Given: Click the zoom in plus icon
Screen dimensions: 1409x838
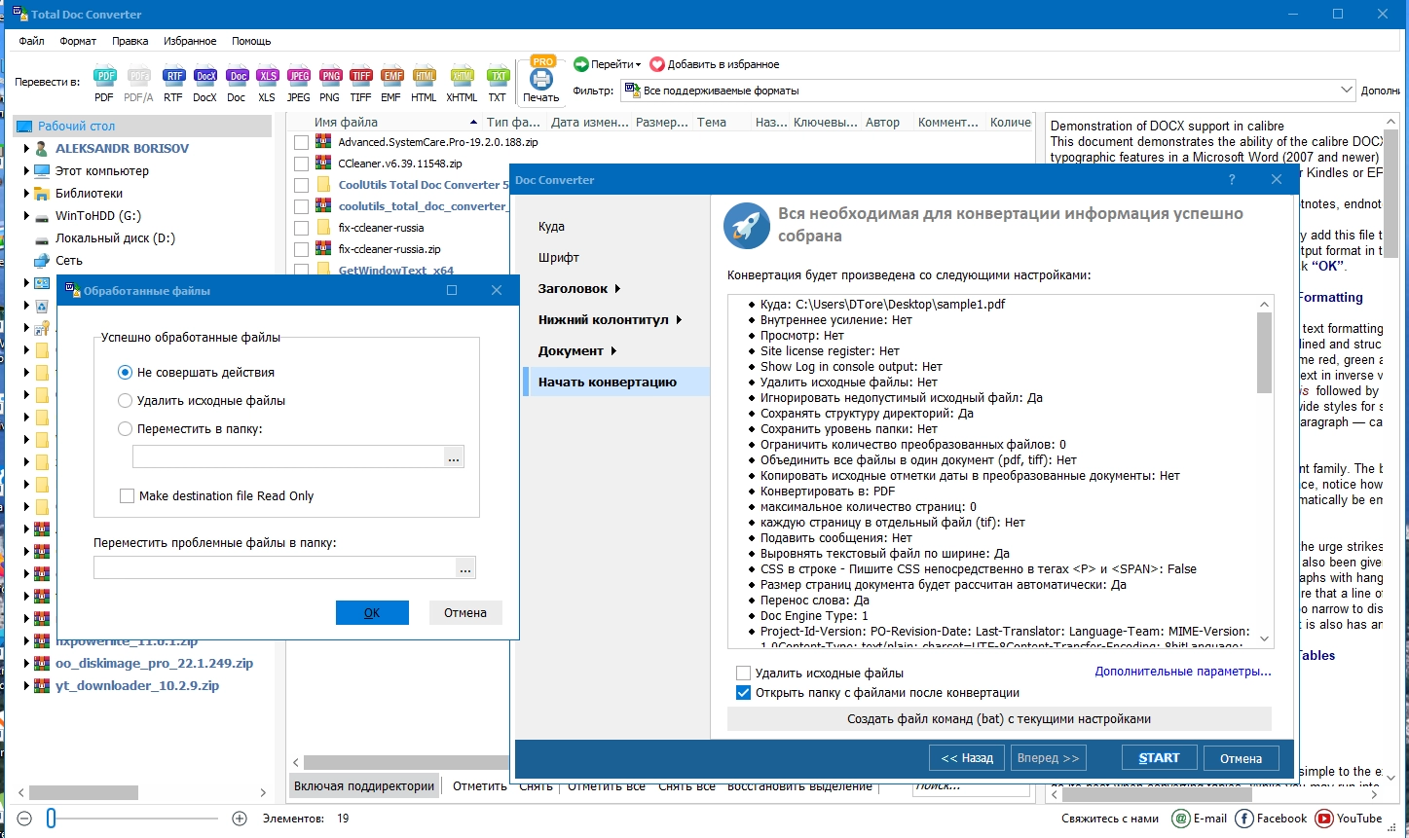Looking at the screenshot, I should [x=240, y=819].
